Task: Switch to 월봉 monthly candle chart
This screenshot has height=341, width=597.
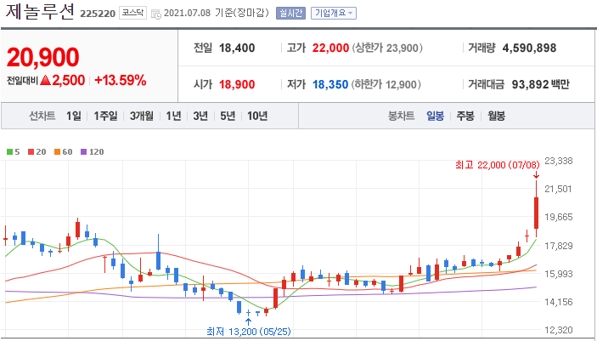Action: click(497, 116)
